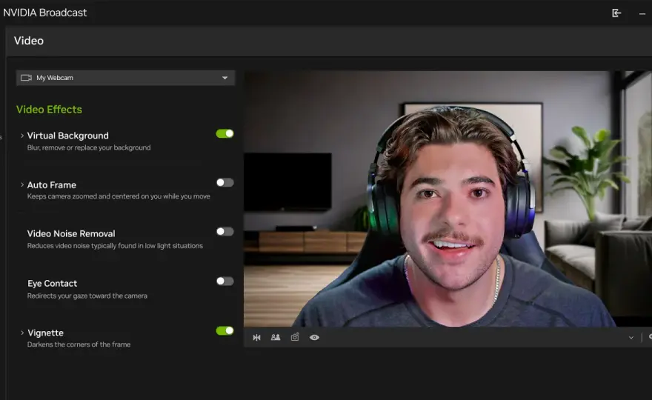652x400 pixels.
Task: Click the sign-out icon in title bar
Action: (616, 13)
